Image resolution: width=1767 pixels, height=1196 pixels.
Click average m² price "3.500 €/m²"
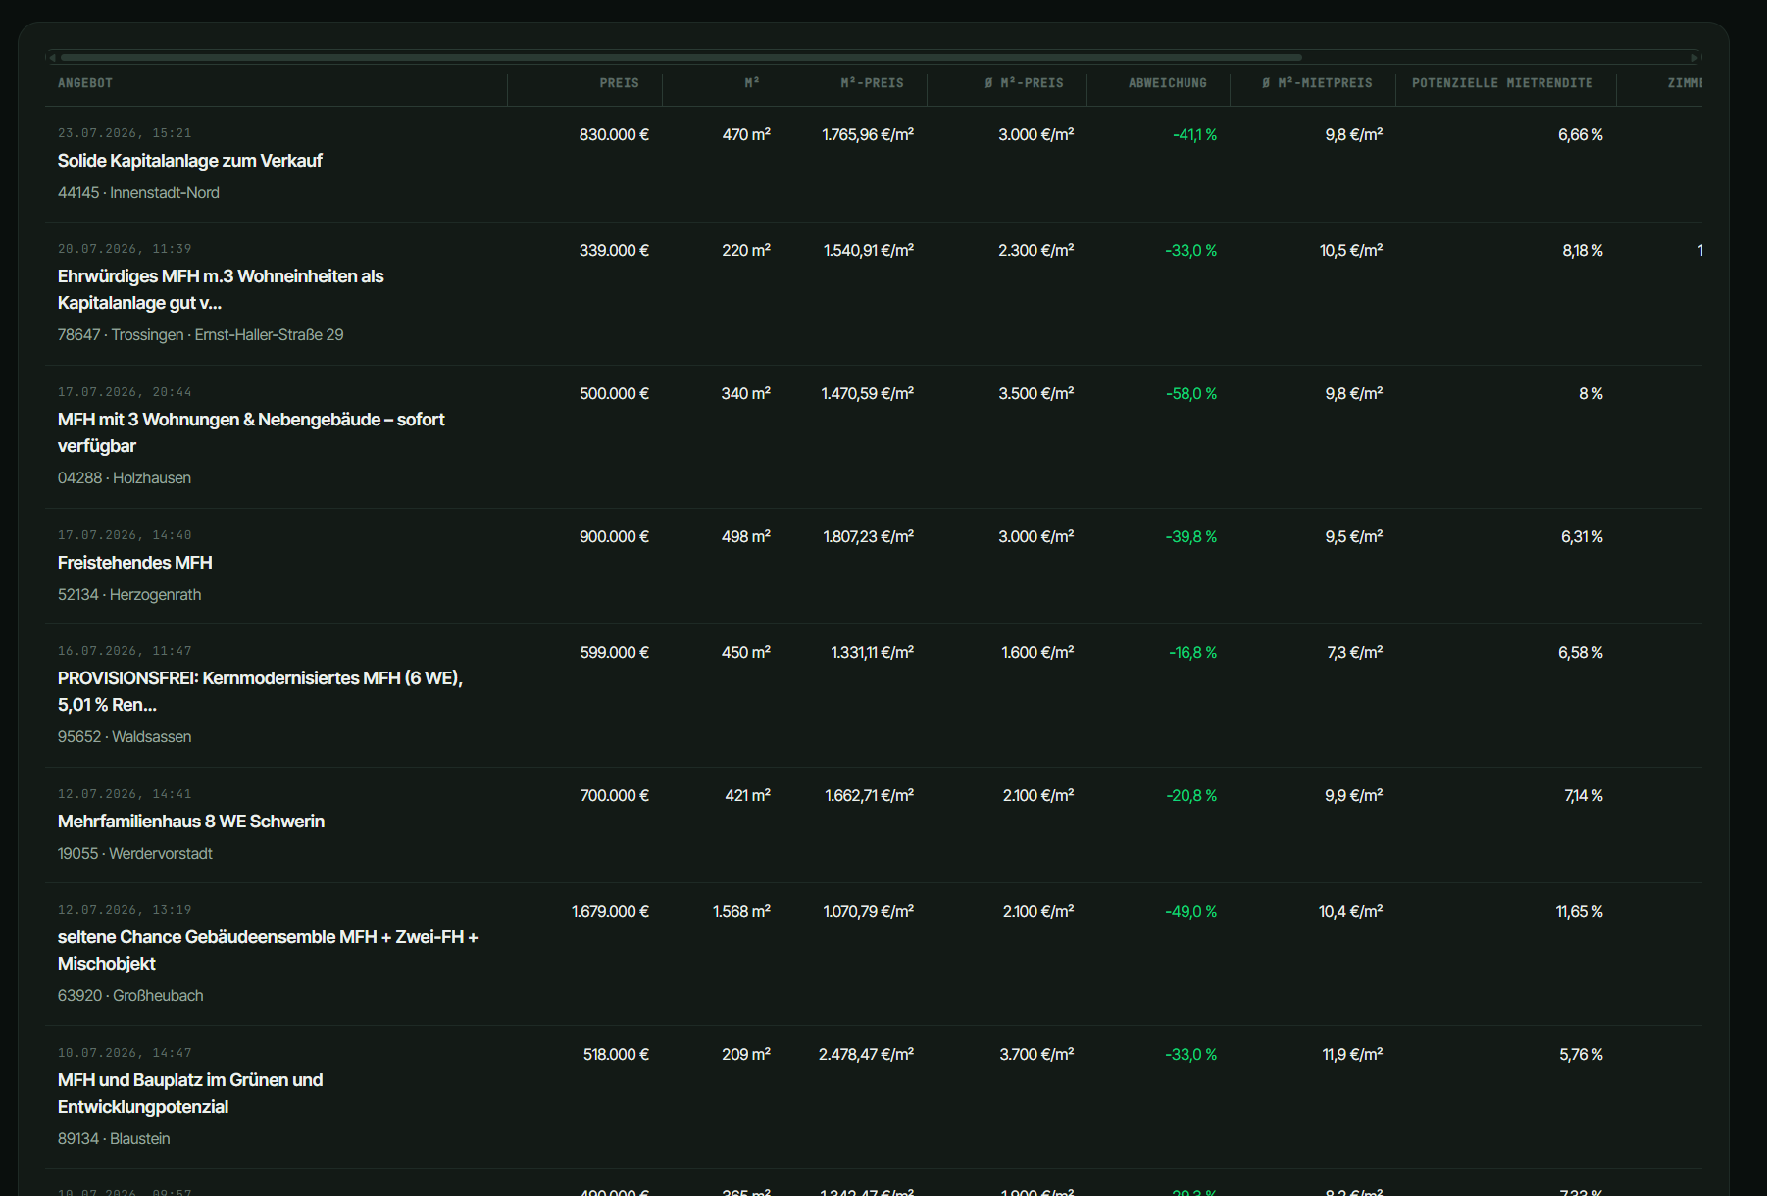point(1036,394)
